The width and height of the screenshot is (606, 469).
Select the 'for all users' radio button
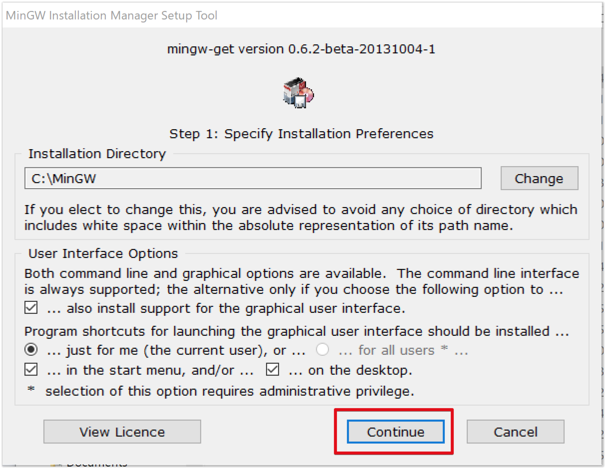tap(322, 350)
